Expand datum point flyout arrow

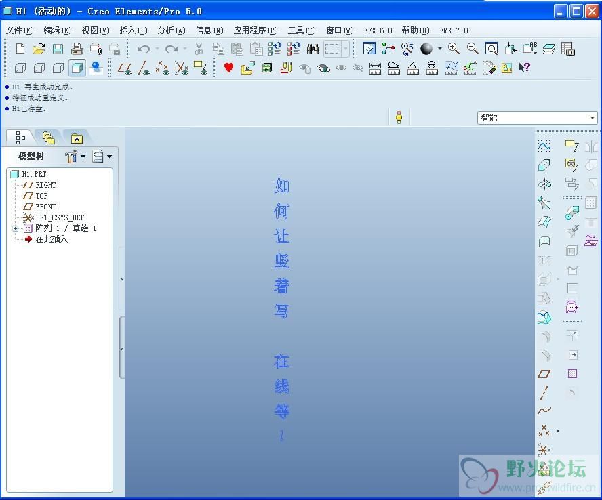click(x=557, y=430)
